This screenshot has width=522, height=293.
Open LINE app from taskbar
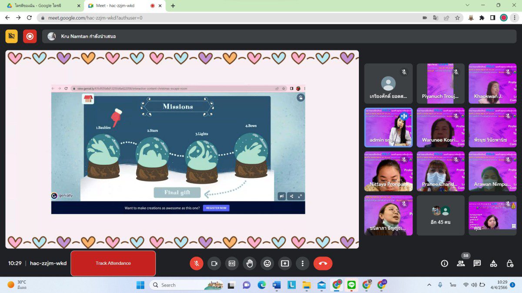351,285
